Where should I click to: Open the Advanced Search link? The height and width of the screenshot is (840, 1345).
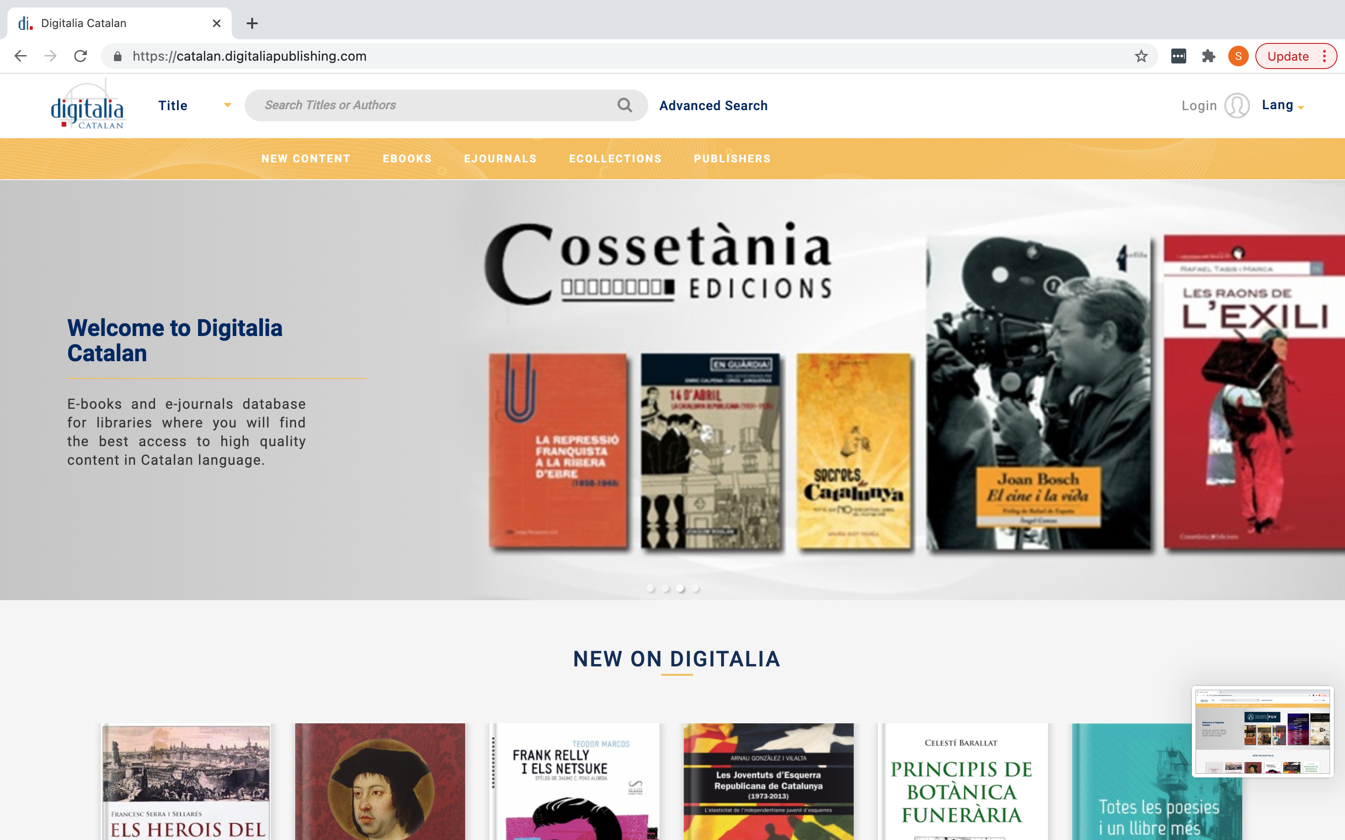click(713, 105)
